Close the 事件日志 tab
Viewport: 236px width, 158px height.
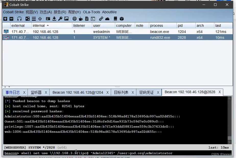24,92
